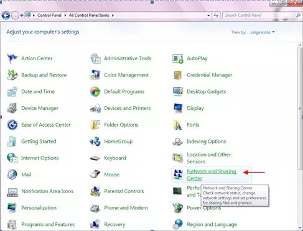Image resolution: width=303 pixels, height=231 pixels.
Task: Click the Network and Sharing Center icon
Action: (178, 174)
